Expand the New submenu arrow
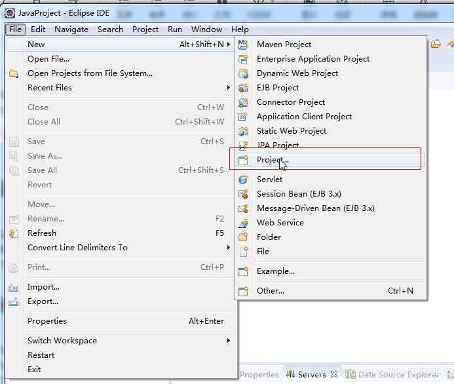This screenshot has height=384, width=454. [x=229, y=45]
